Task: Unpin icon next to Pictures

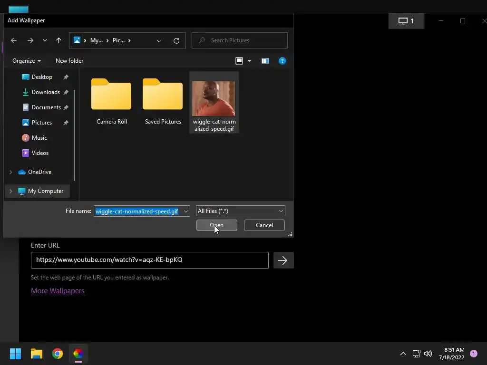Action: 66,123
